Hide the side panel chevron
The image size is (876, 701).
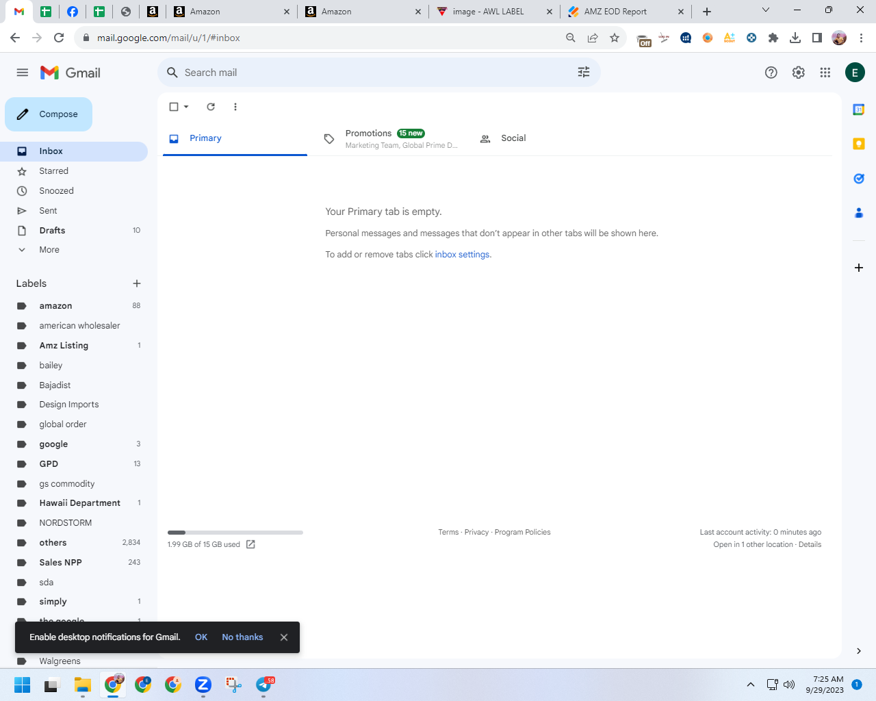(x=859, y=651)
